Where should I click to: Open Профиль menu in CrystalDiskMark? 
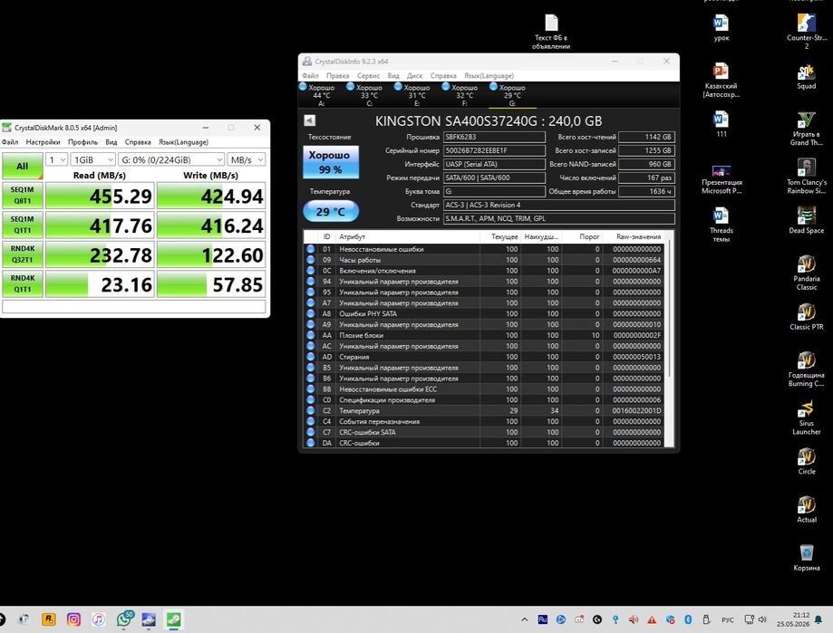(82, 142)
